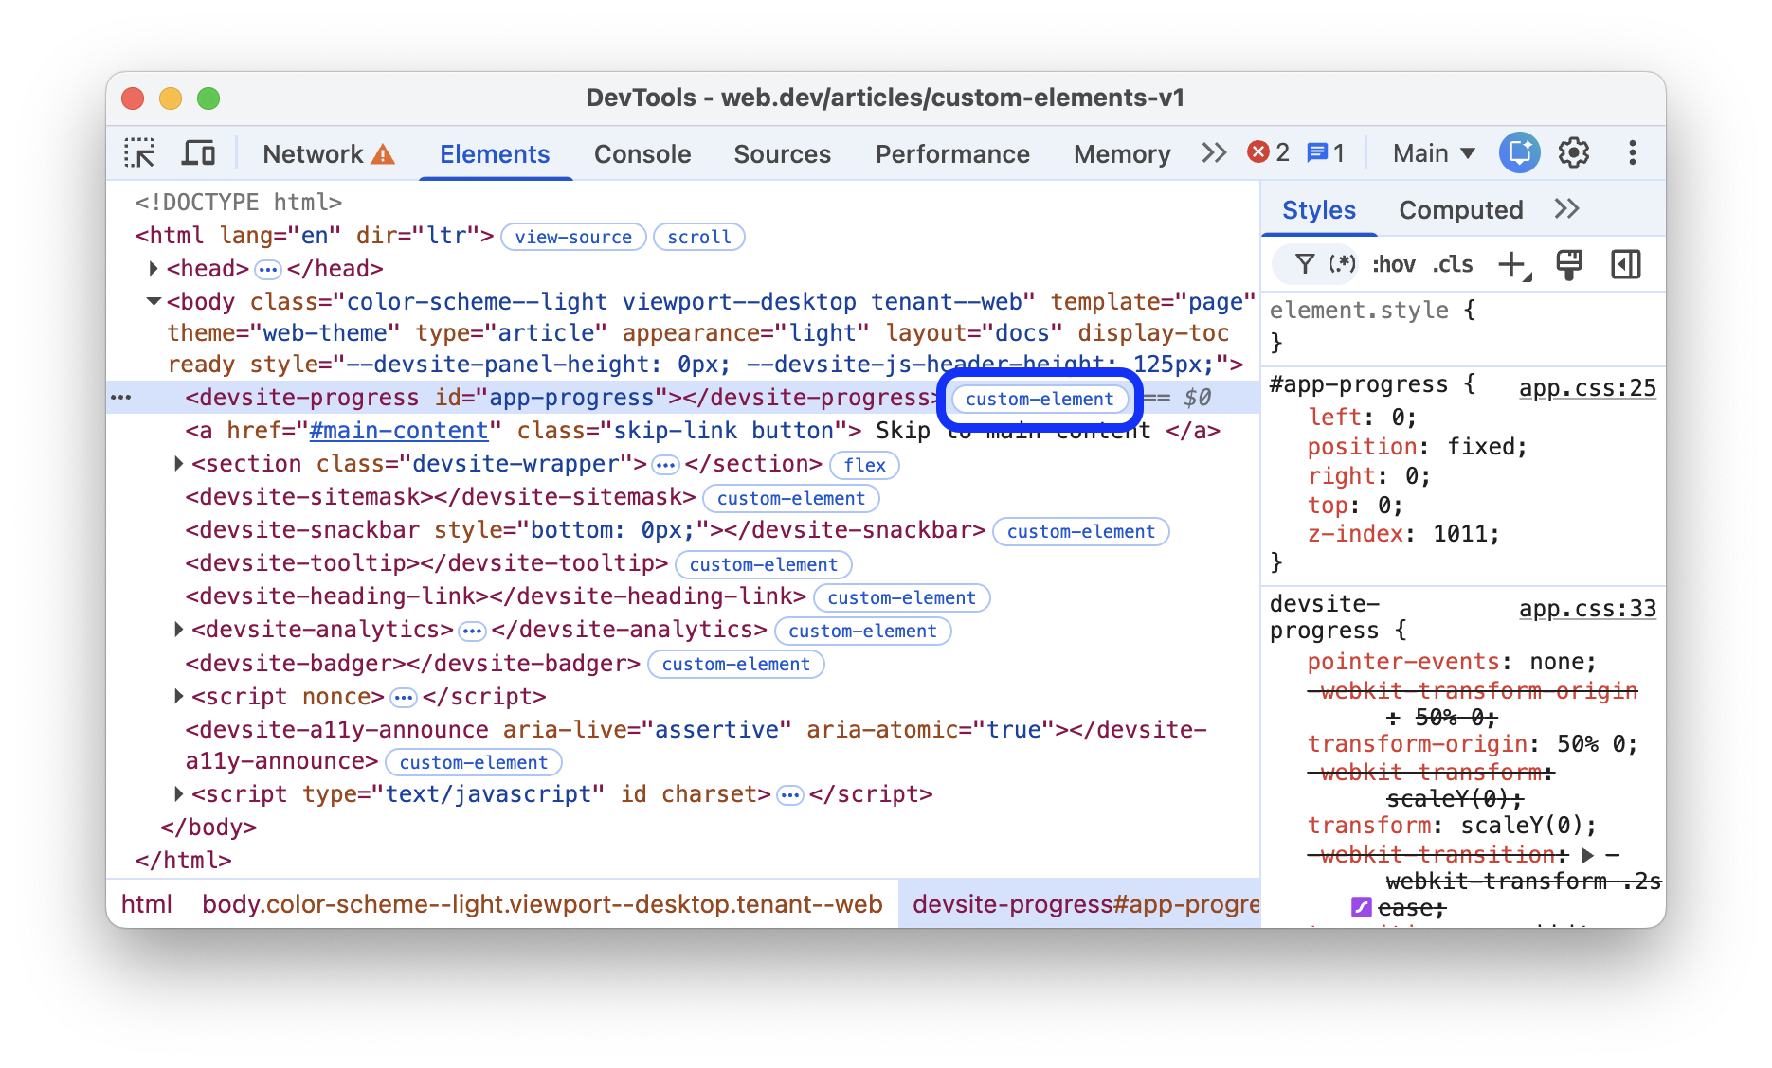
Task: Expand the devsite-analytics node
Action: [178, 630]
